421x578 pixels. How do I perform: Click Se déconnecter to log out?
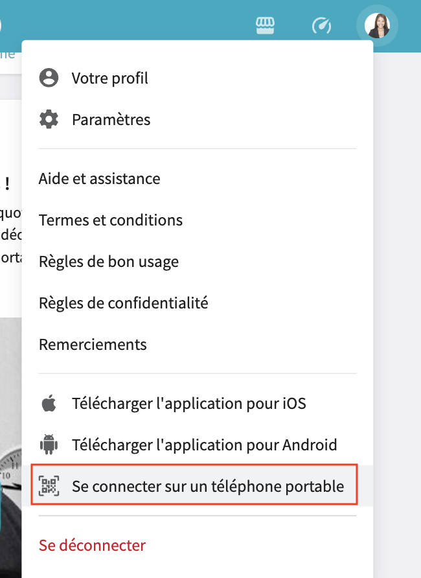click(91, 545)
